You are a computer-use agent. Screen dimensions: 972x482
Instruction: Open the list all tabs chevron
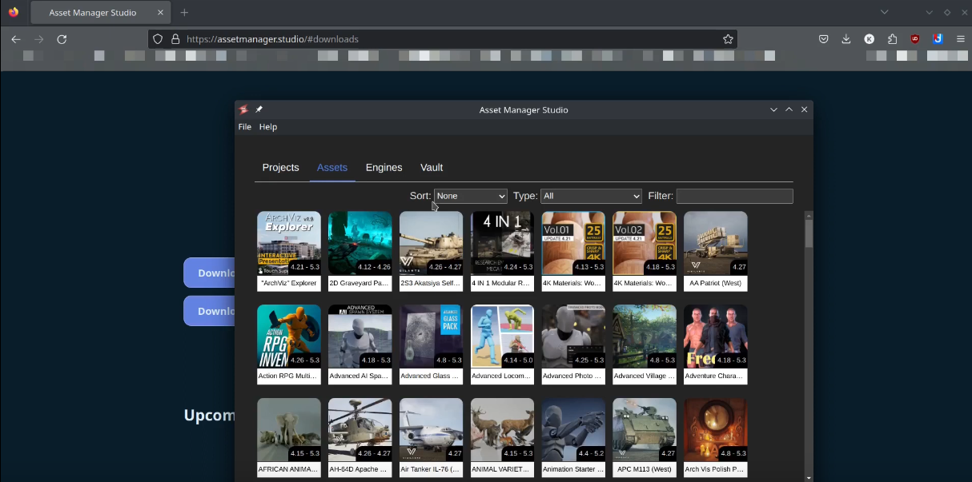(884, 13)
